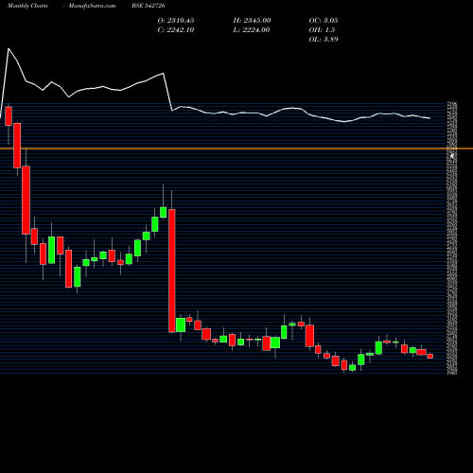
Task: Click the 'Monthly Charts' title text
Action: click(x=27, y=6)
